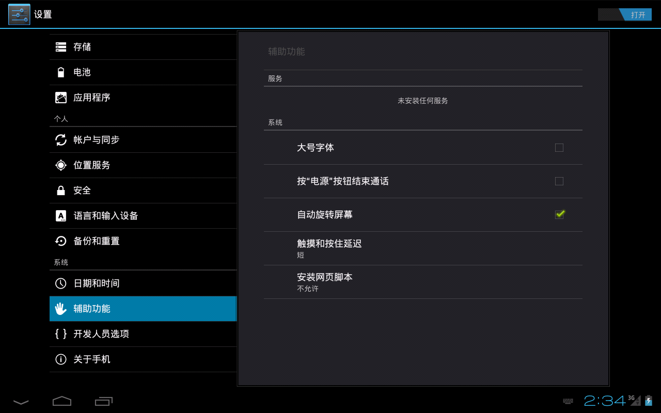This screenshot has height=413, width=661.
Task: Tap the braces icon beside 开发人员选项
Action: coord(61,334)
